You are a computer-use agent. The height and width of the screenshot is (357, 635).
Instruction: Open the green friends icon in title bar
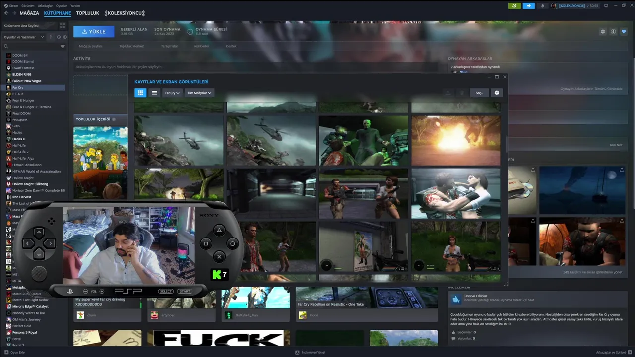514,6
